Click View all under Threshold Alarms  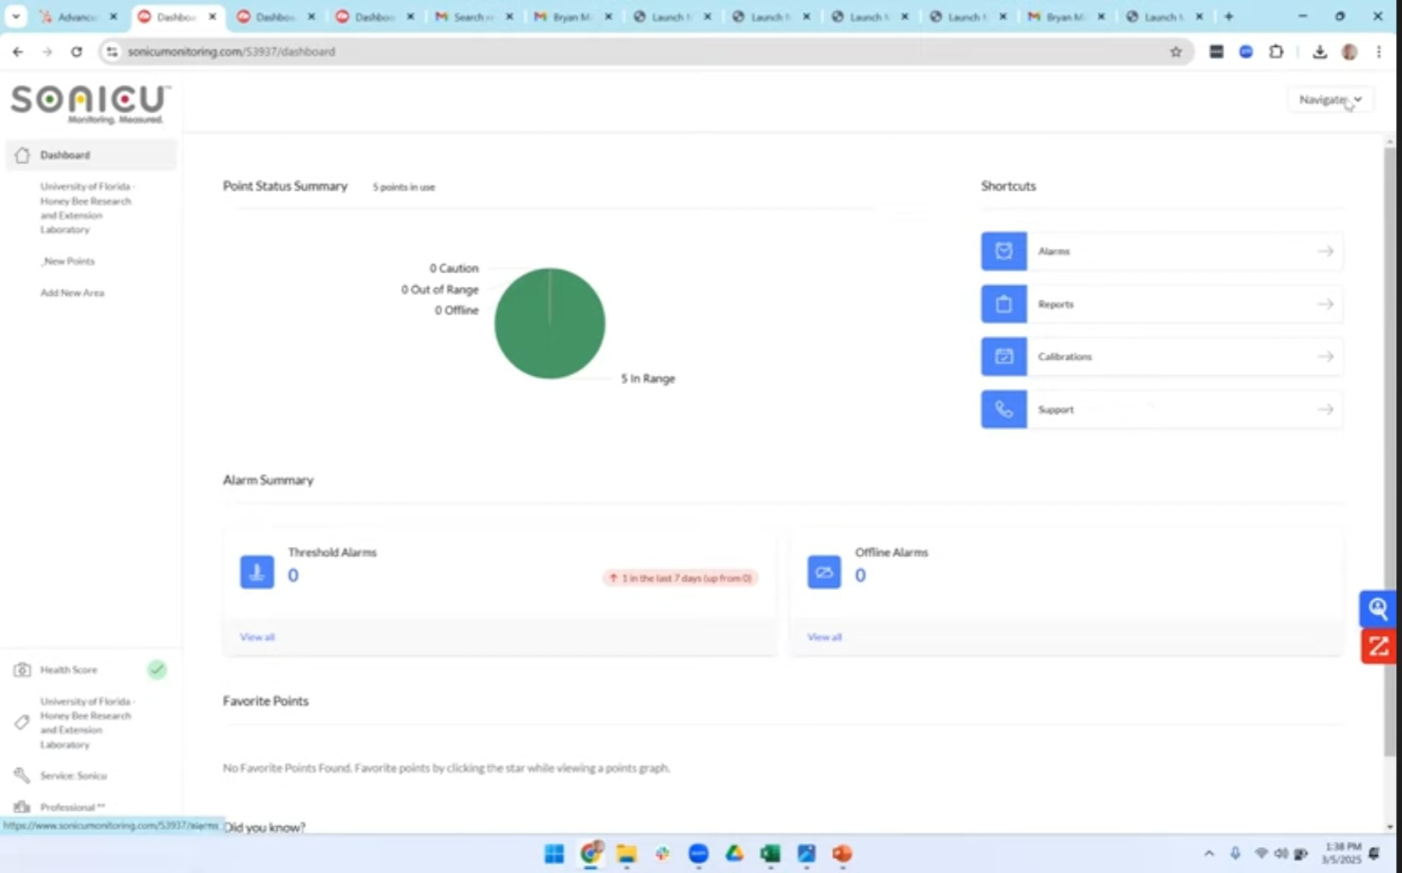pyautogui.click(x=257, y=637)
